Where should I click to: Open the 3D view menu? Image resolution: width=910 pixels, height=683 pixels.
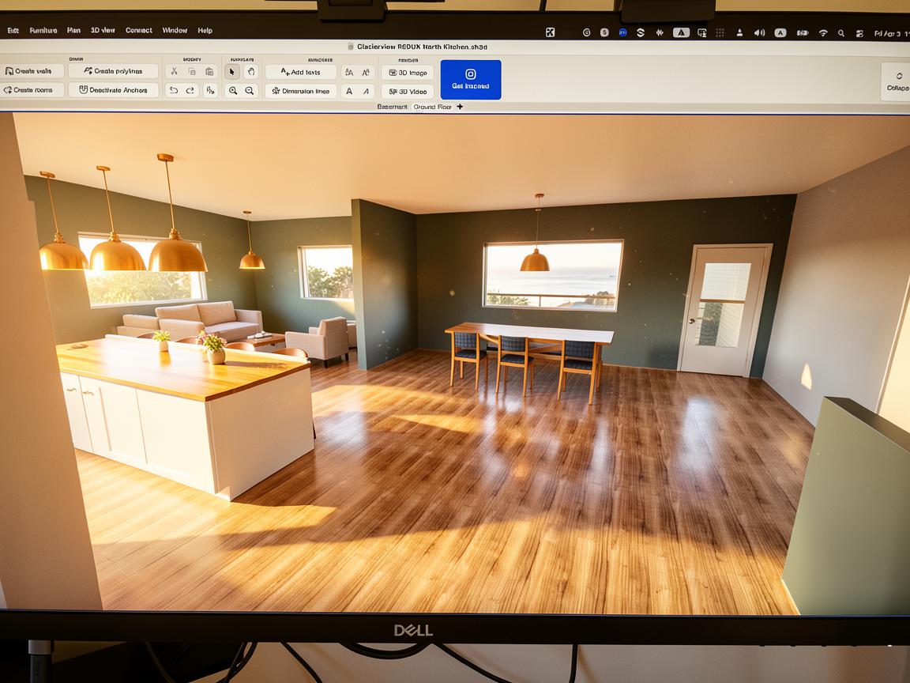pyautogui.click(x=103, y=31)
